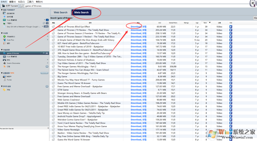257x141 pixels.
Task: Switch to the Meta Search tab
Action: pos(81,12)
